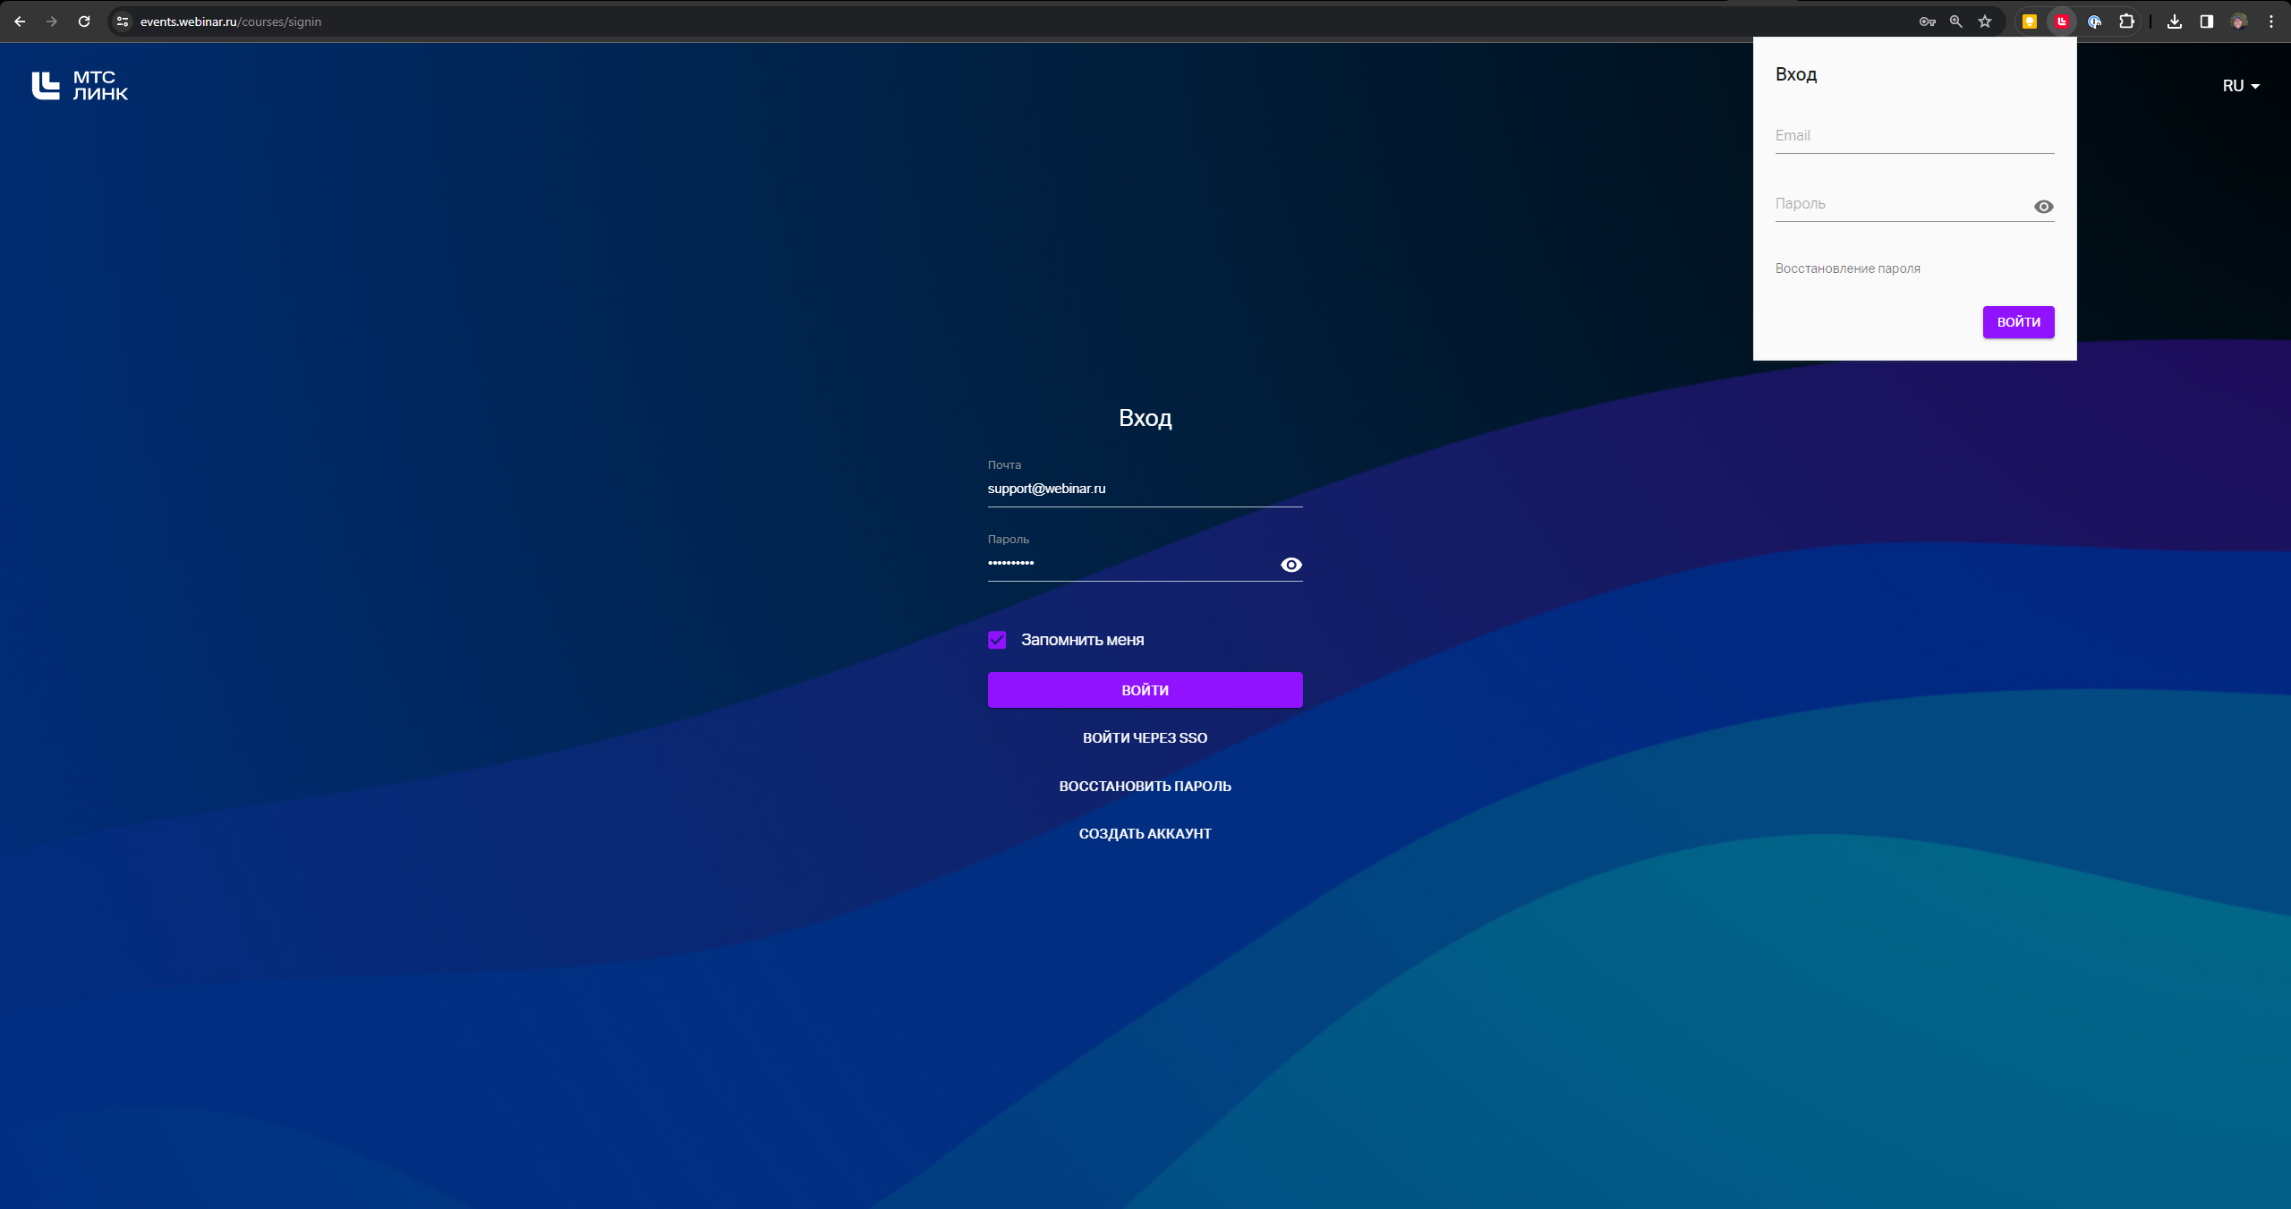Click ВОЙТИ ЧЕРЕЗ SSO
2291x1209 pixels.
[x=1145, y=738]
